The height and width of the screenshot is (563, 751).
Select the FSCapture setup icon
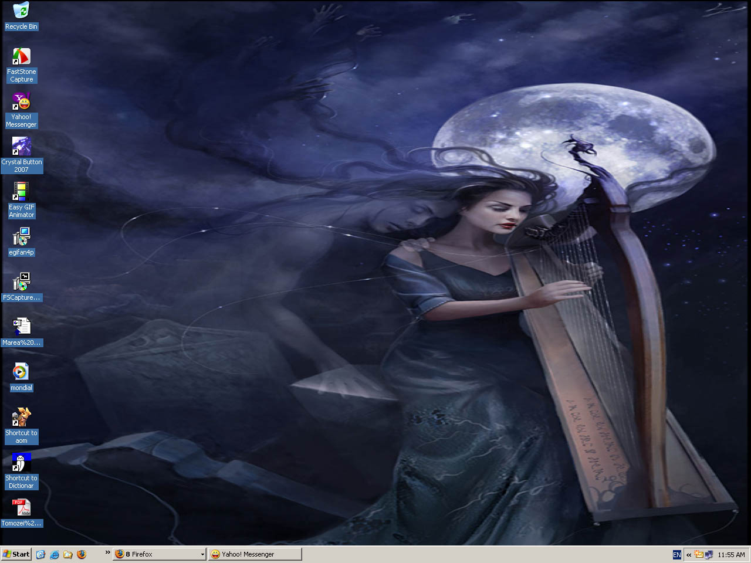[x=21, y=282]
